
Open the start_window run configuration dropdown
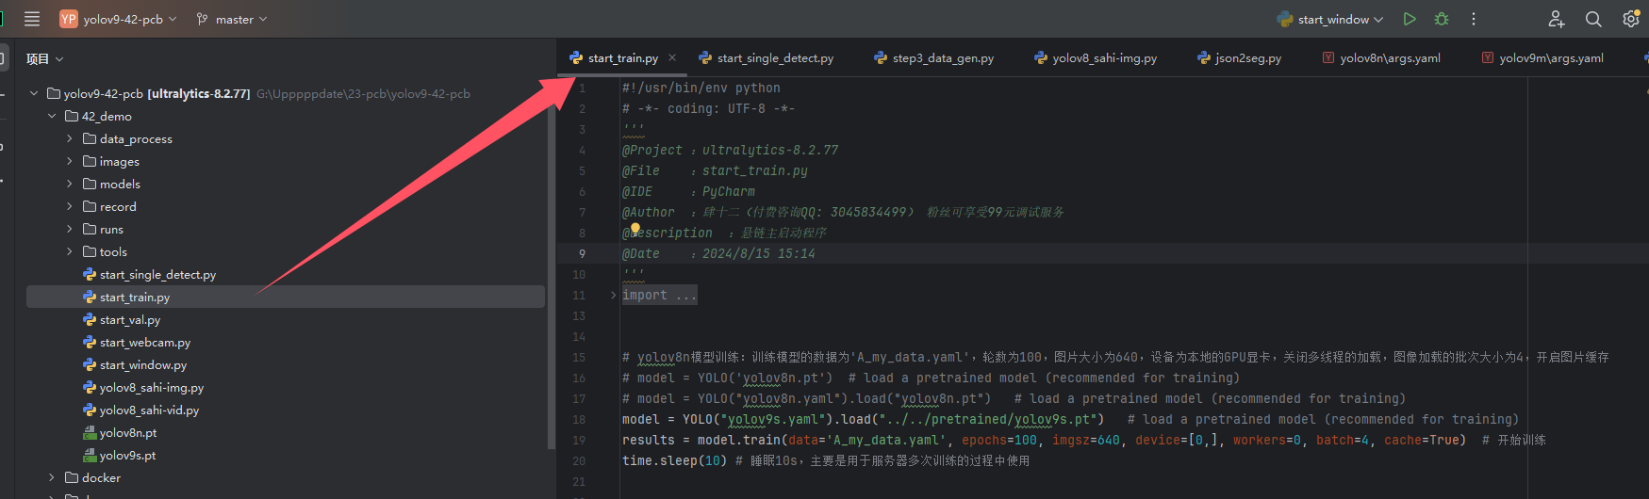pos(1330,19)
